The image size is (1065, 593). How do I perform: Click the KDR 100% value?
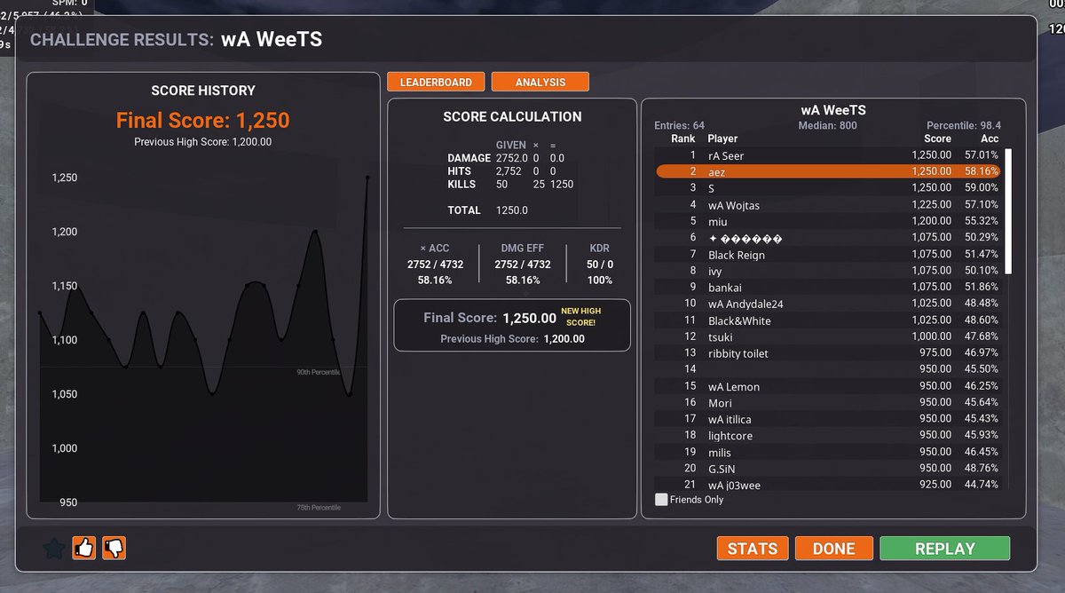600,280
